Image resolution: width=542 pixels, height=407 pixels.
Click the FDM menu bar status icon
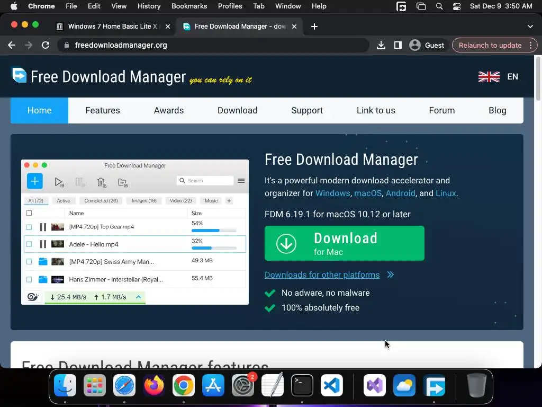[x=401, y=6]
